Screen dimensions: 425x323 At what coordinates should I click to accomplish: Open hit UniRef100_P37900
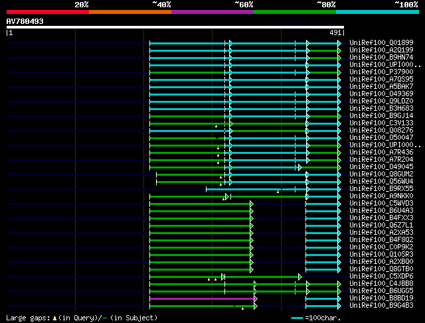click(x=381, y=72)
